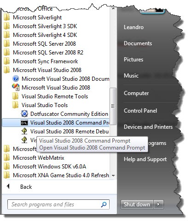Click the Microsoft WebMatrix folder icon
The image size is (192, 222).
6,158
